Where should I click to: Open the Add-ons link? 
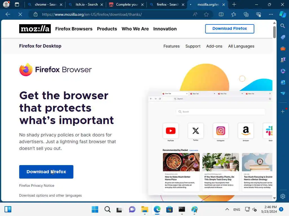(x=214, y=46)
